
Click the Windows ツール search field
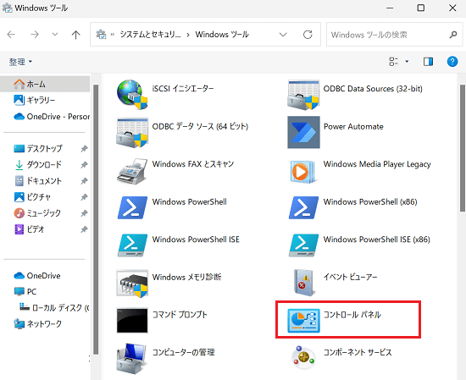395,35
